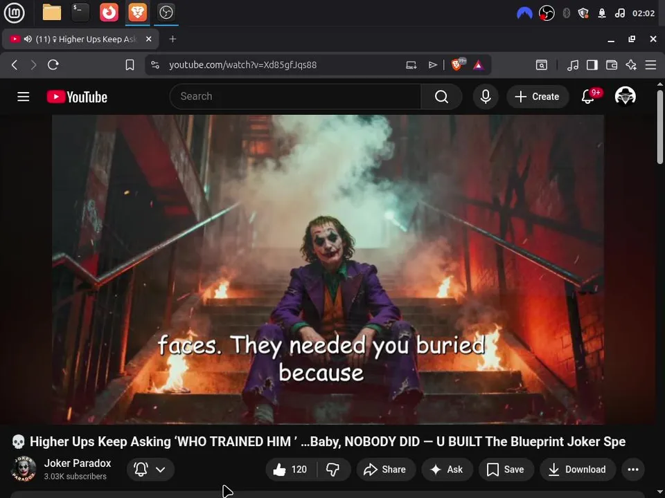This screenshot has height=498, width=665.
Task: Go back in browser history
Action: [15, 65]
